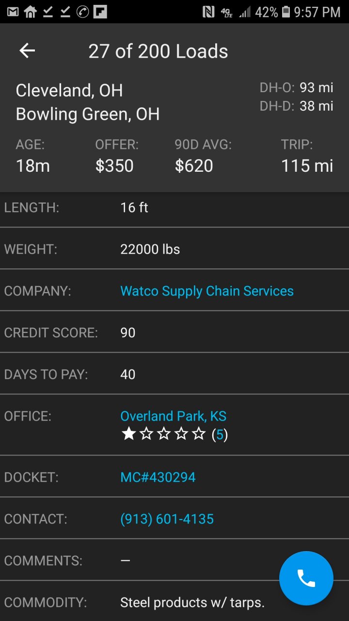This screenshot has height=621, width=349.
Task: Select the Bowling Green, OH destination text
Action: coord(88,114)
